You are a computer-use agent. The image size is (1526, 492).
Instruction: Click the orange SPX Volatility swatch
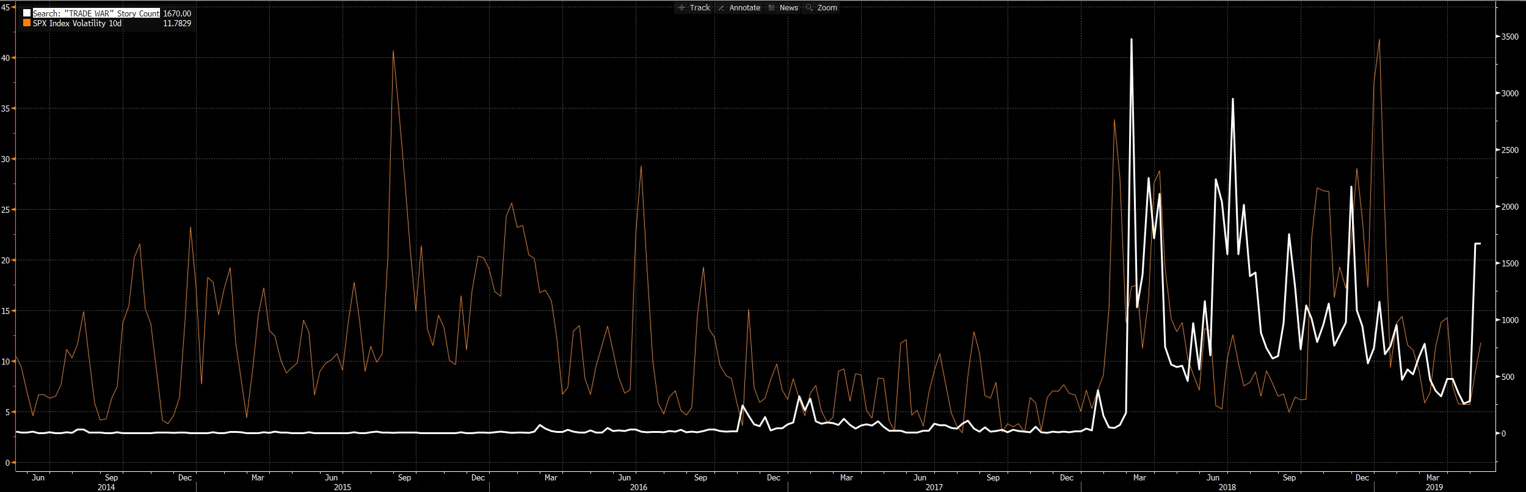(x=27, y=23)
